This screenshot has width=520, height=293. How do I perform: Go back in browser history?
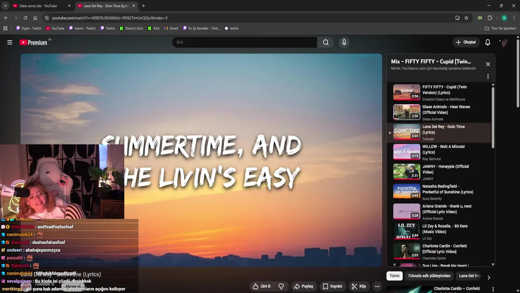coord(6,18)
